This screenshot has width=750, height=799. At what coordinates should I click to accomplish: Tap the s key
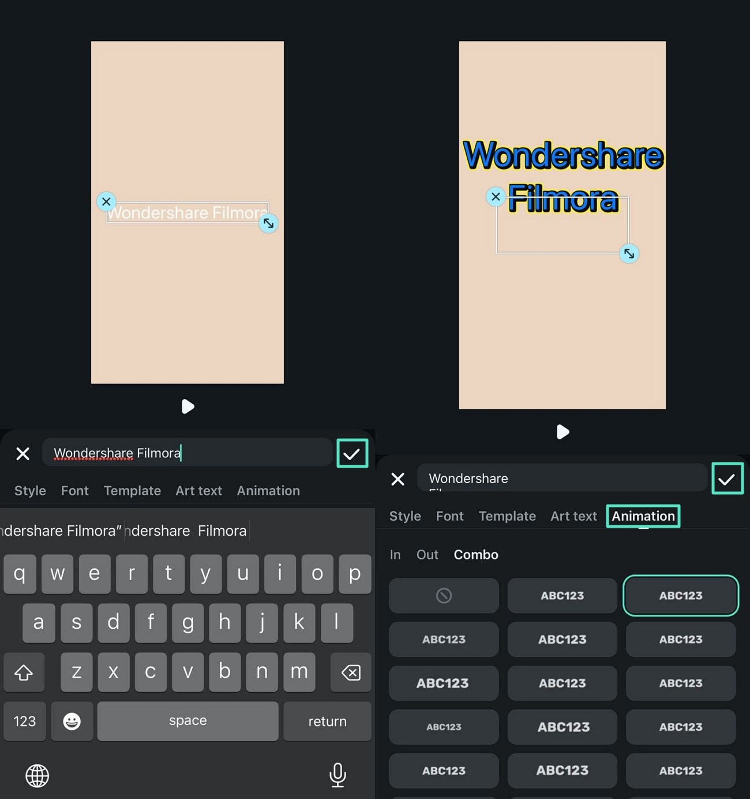tap(76, 623)
